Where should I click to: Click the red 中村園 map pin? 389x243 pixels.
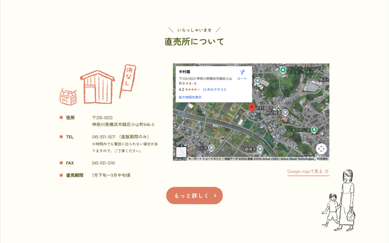tap(252, 108)
